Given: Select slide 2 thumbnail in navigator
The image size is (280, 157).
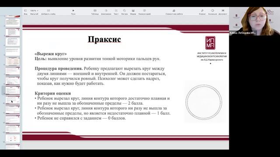Looking at the screenshot, I should 13,22.
